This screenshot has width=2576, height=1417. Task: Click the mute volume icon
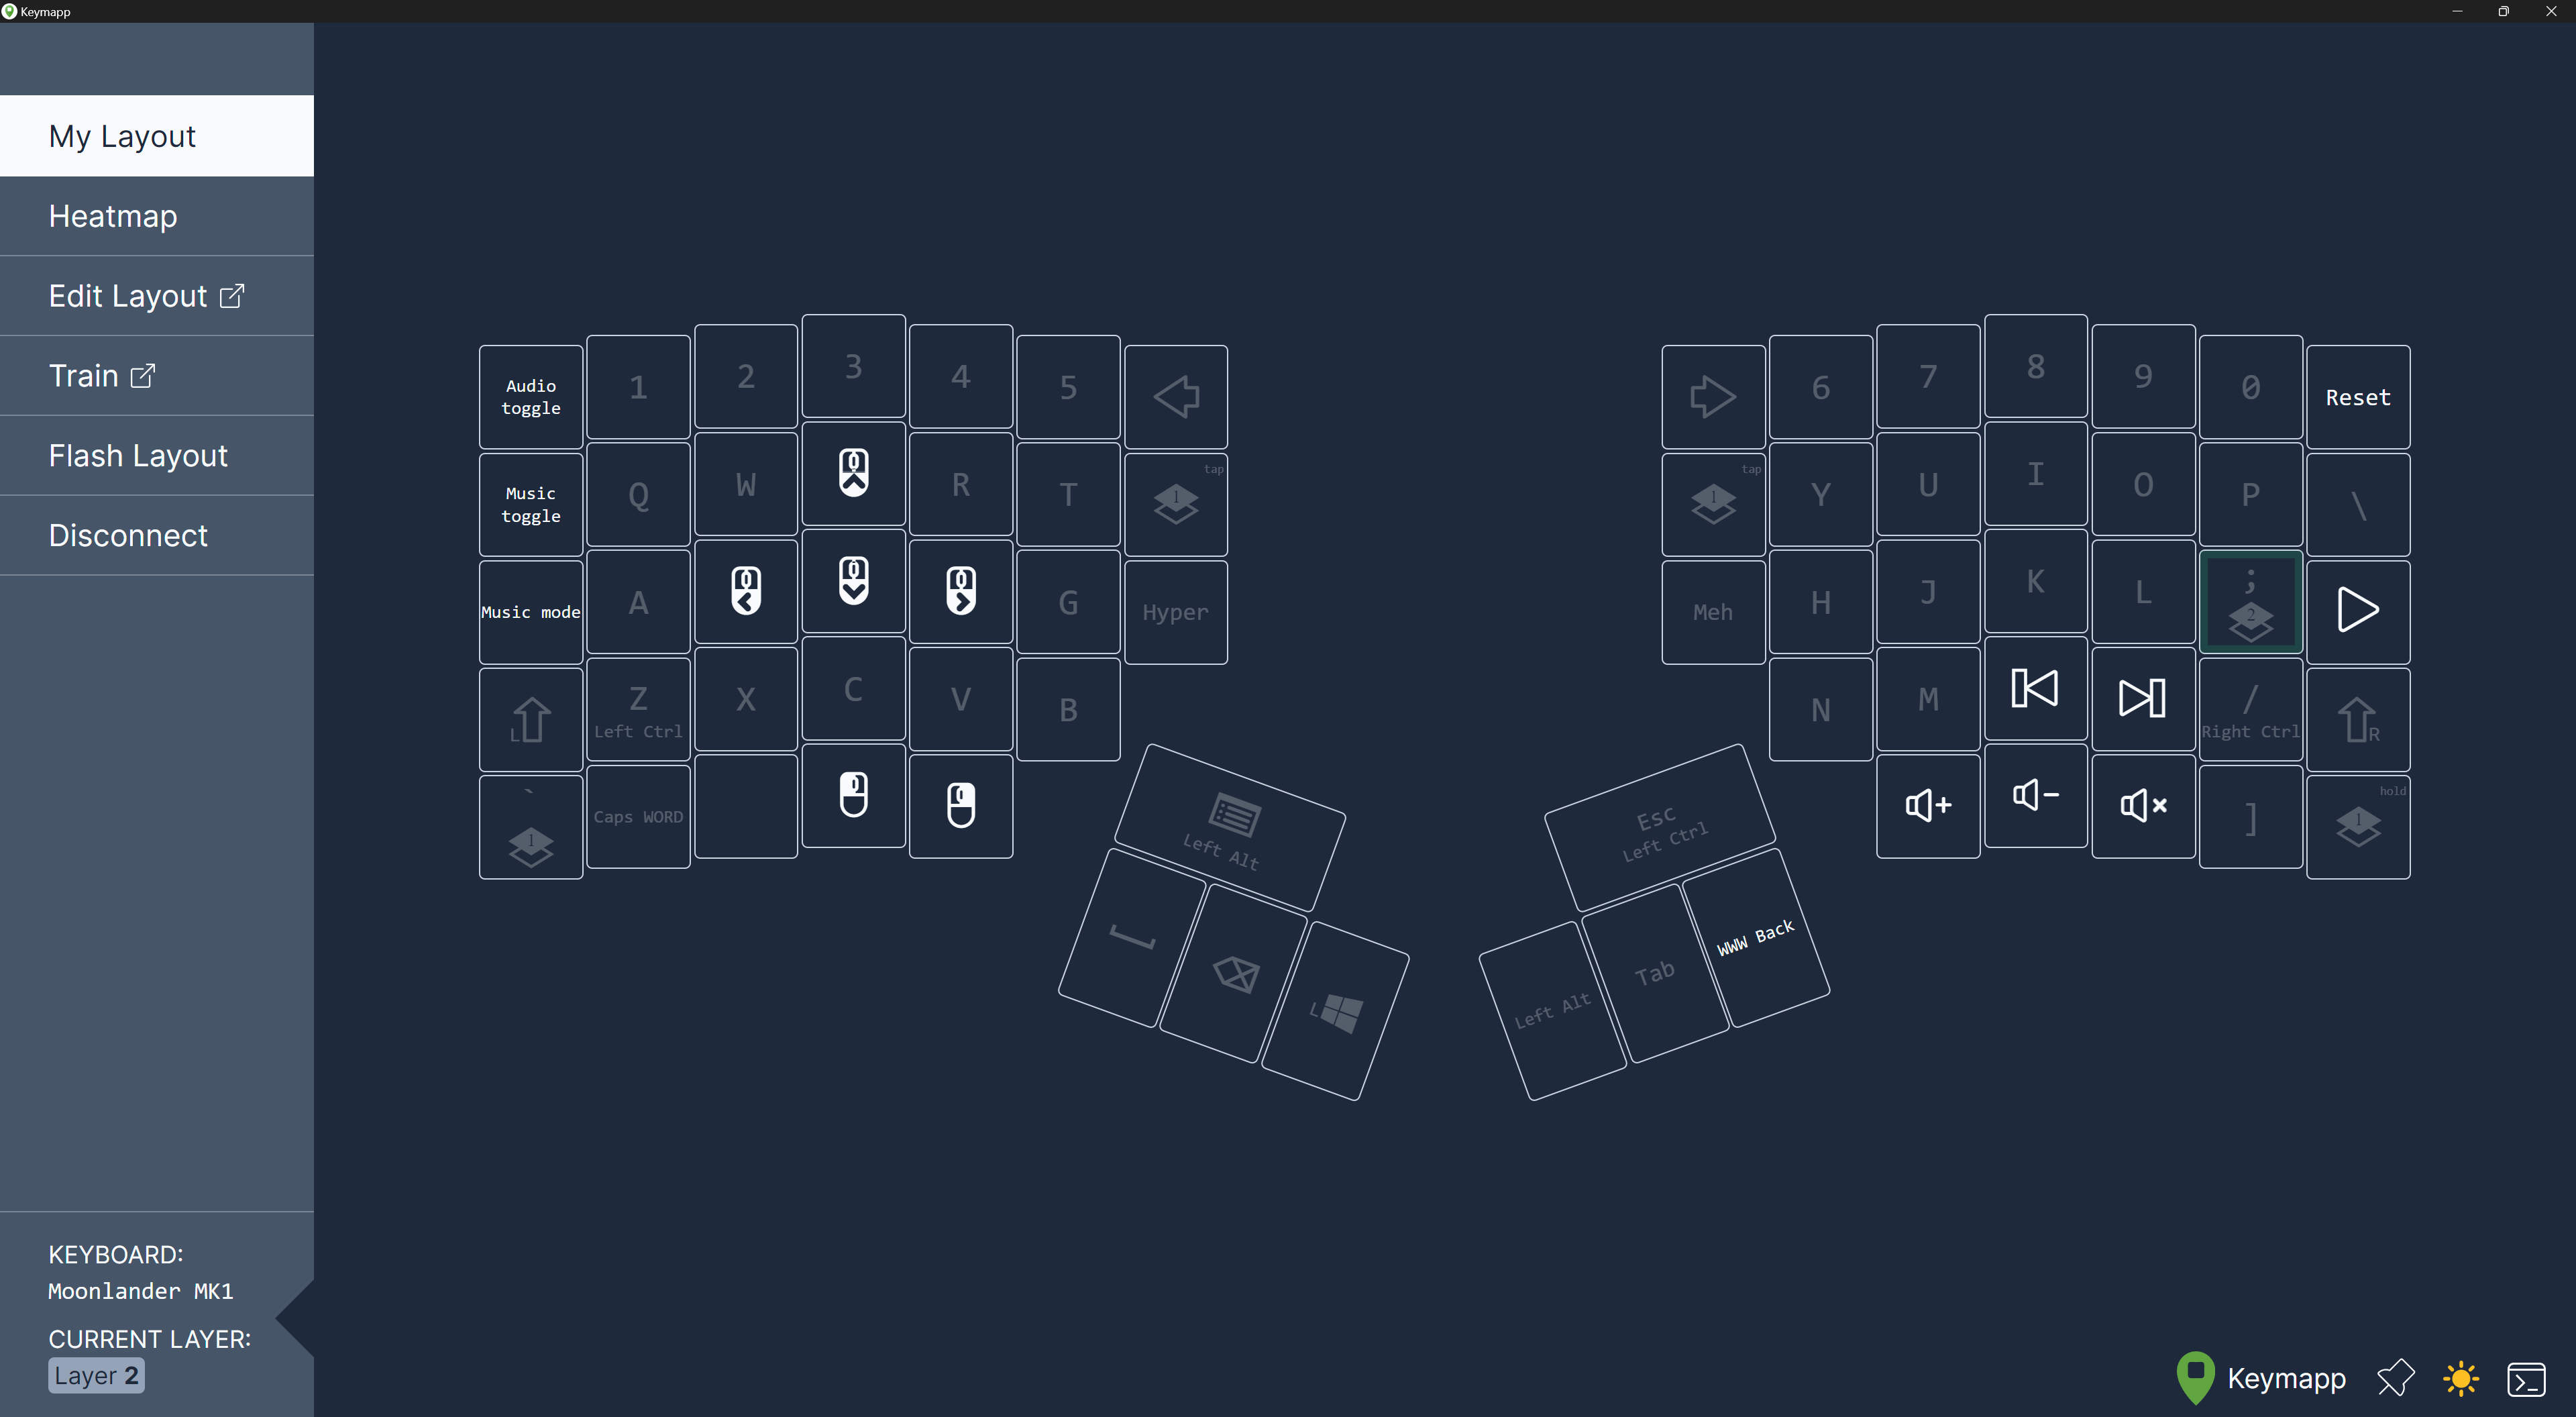point(2142,804)
